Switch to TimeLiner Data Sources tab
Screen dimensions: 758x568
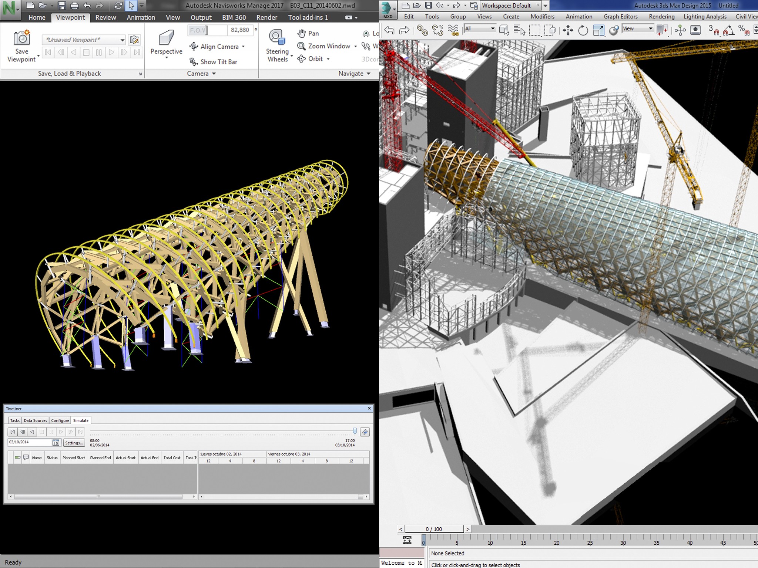click(35, 420)
